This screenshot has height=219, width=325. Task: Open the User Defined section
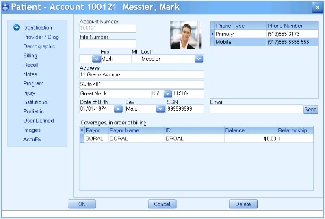pyautogui.click(x=39, y=121)
